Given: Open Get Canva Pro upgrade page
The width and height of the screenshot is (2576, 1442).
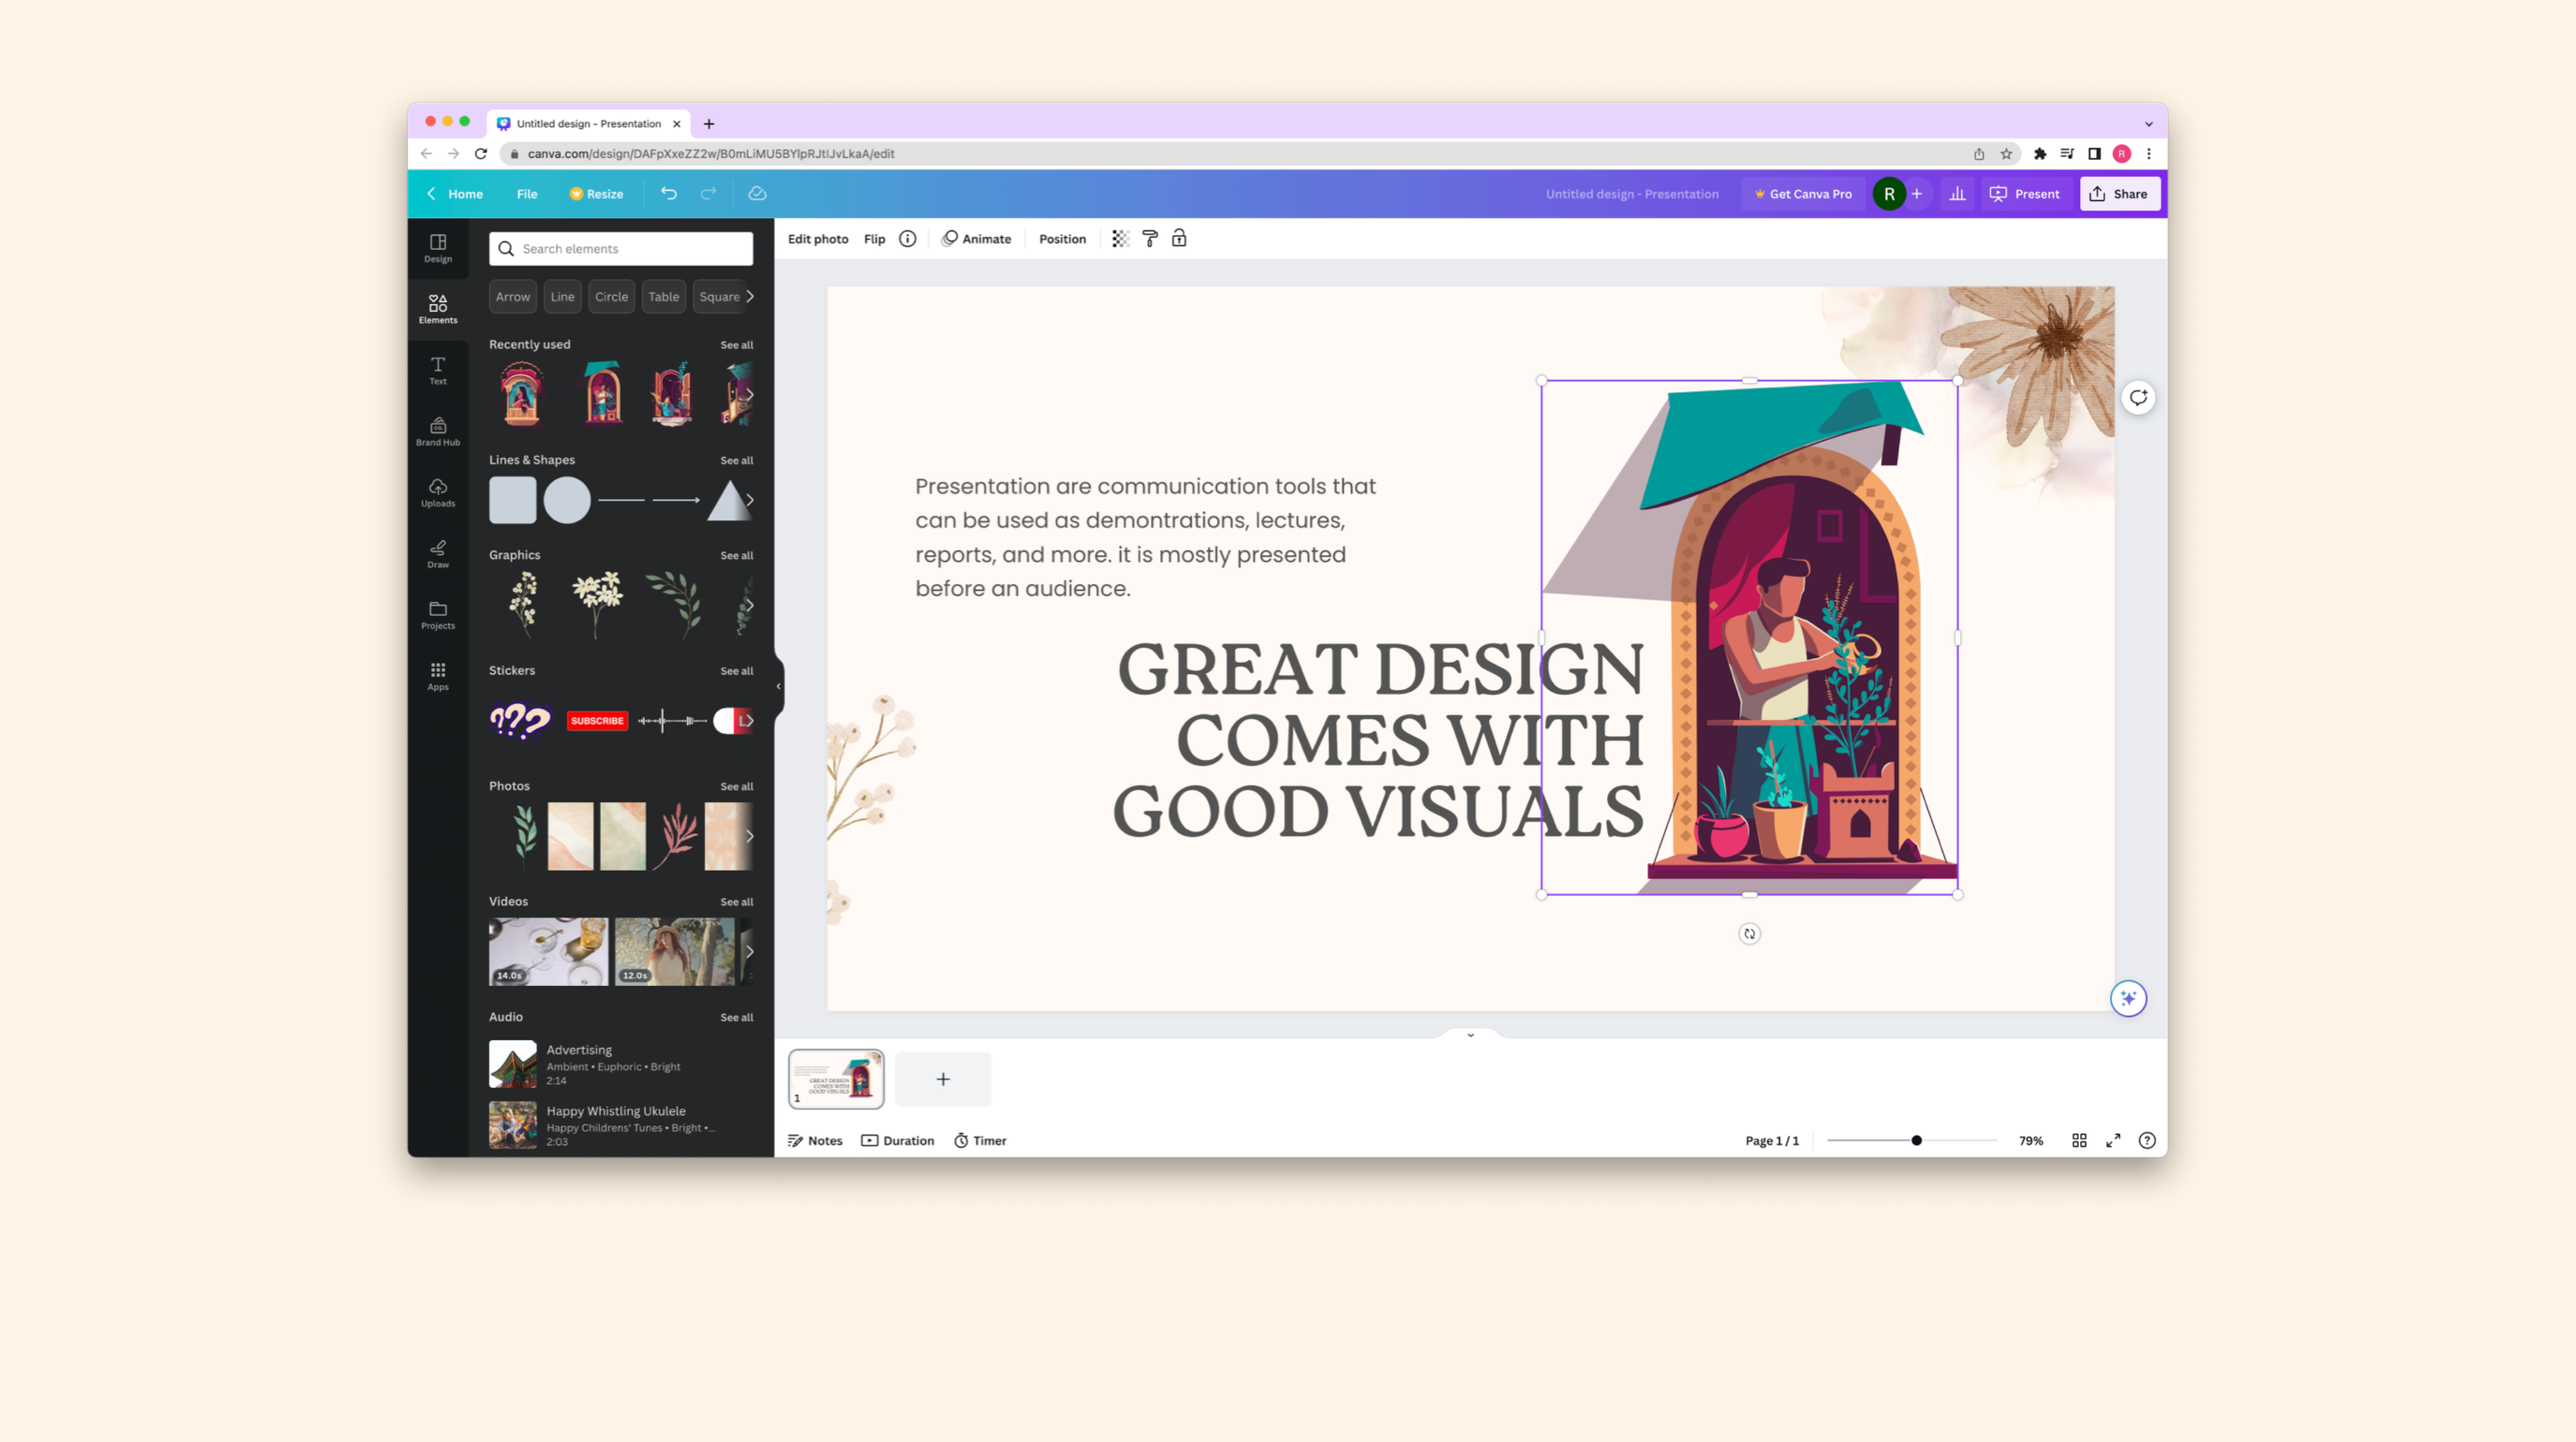Looking at the screenshot, I should (1803, 193).
